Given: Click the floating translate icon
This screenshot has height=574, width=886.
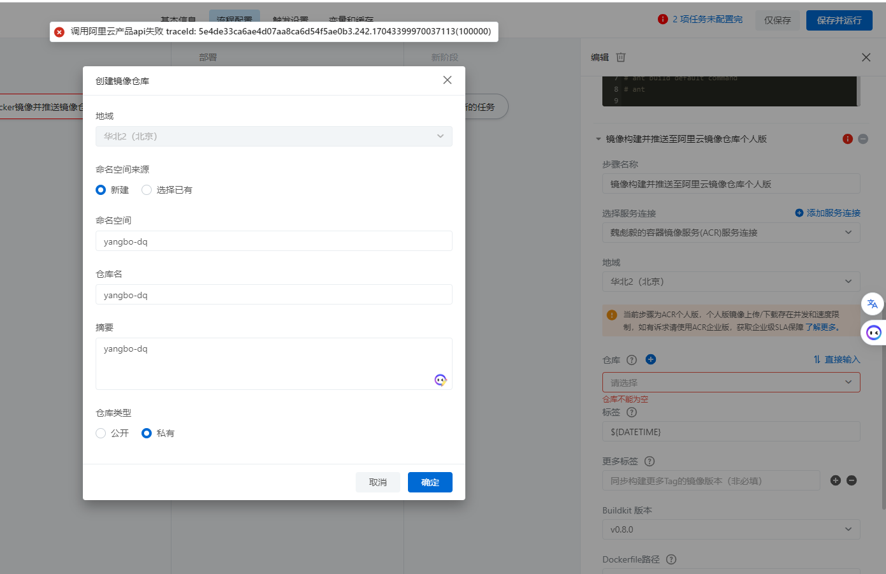Looking at the screenshot, I should [873, 304].
